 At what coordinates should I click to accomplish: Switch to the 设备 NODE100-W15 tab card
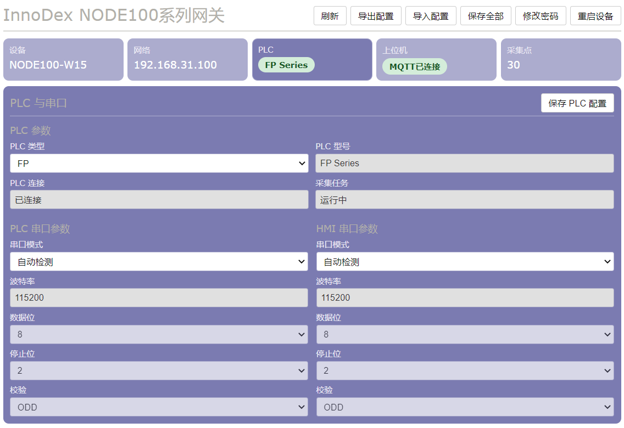(x=63, y=60)
